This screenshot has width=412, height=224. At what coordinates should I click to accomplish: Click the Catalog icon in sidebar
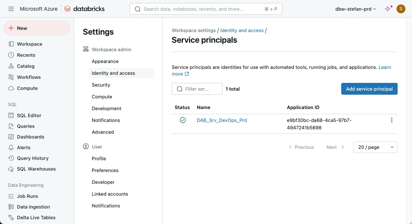(x=11, y=66)
